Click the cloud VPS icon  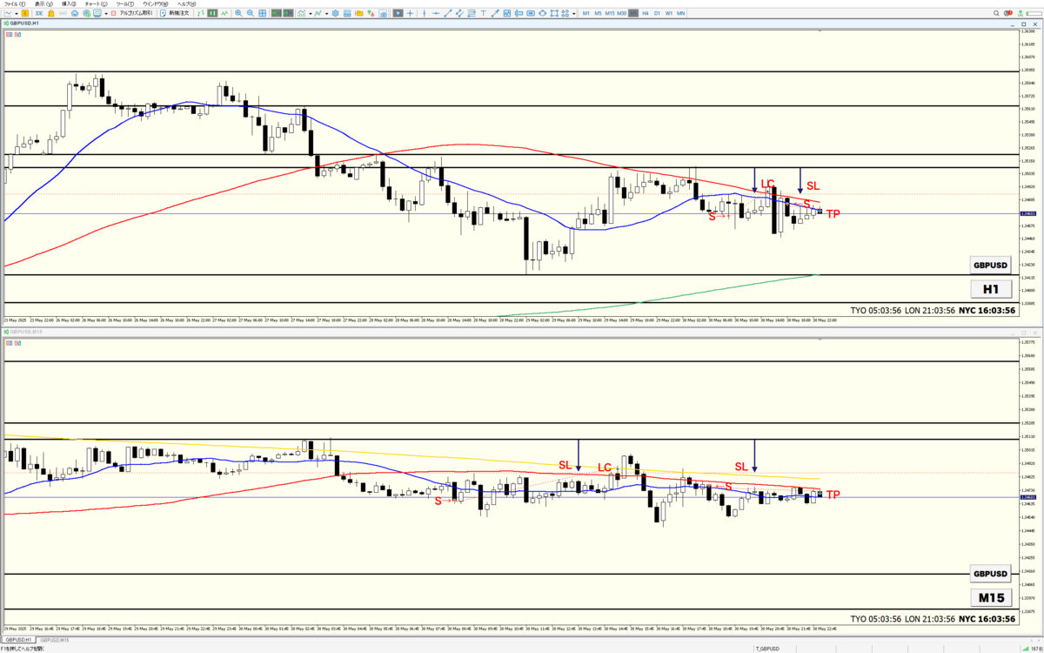tap(75, 13)
